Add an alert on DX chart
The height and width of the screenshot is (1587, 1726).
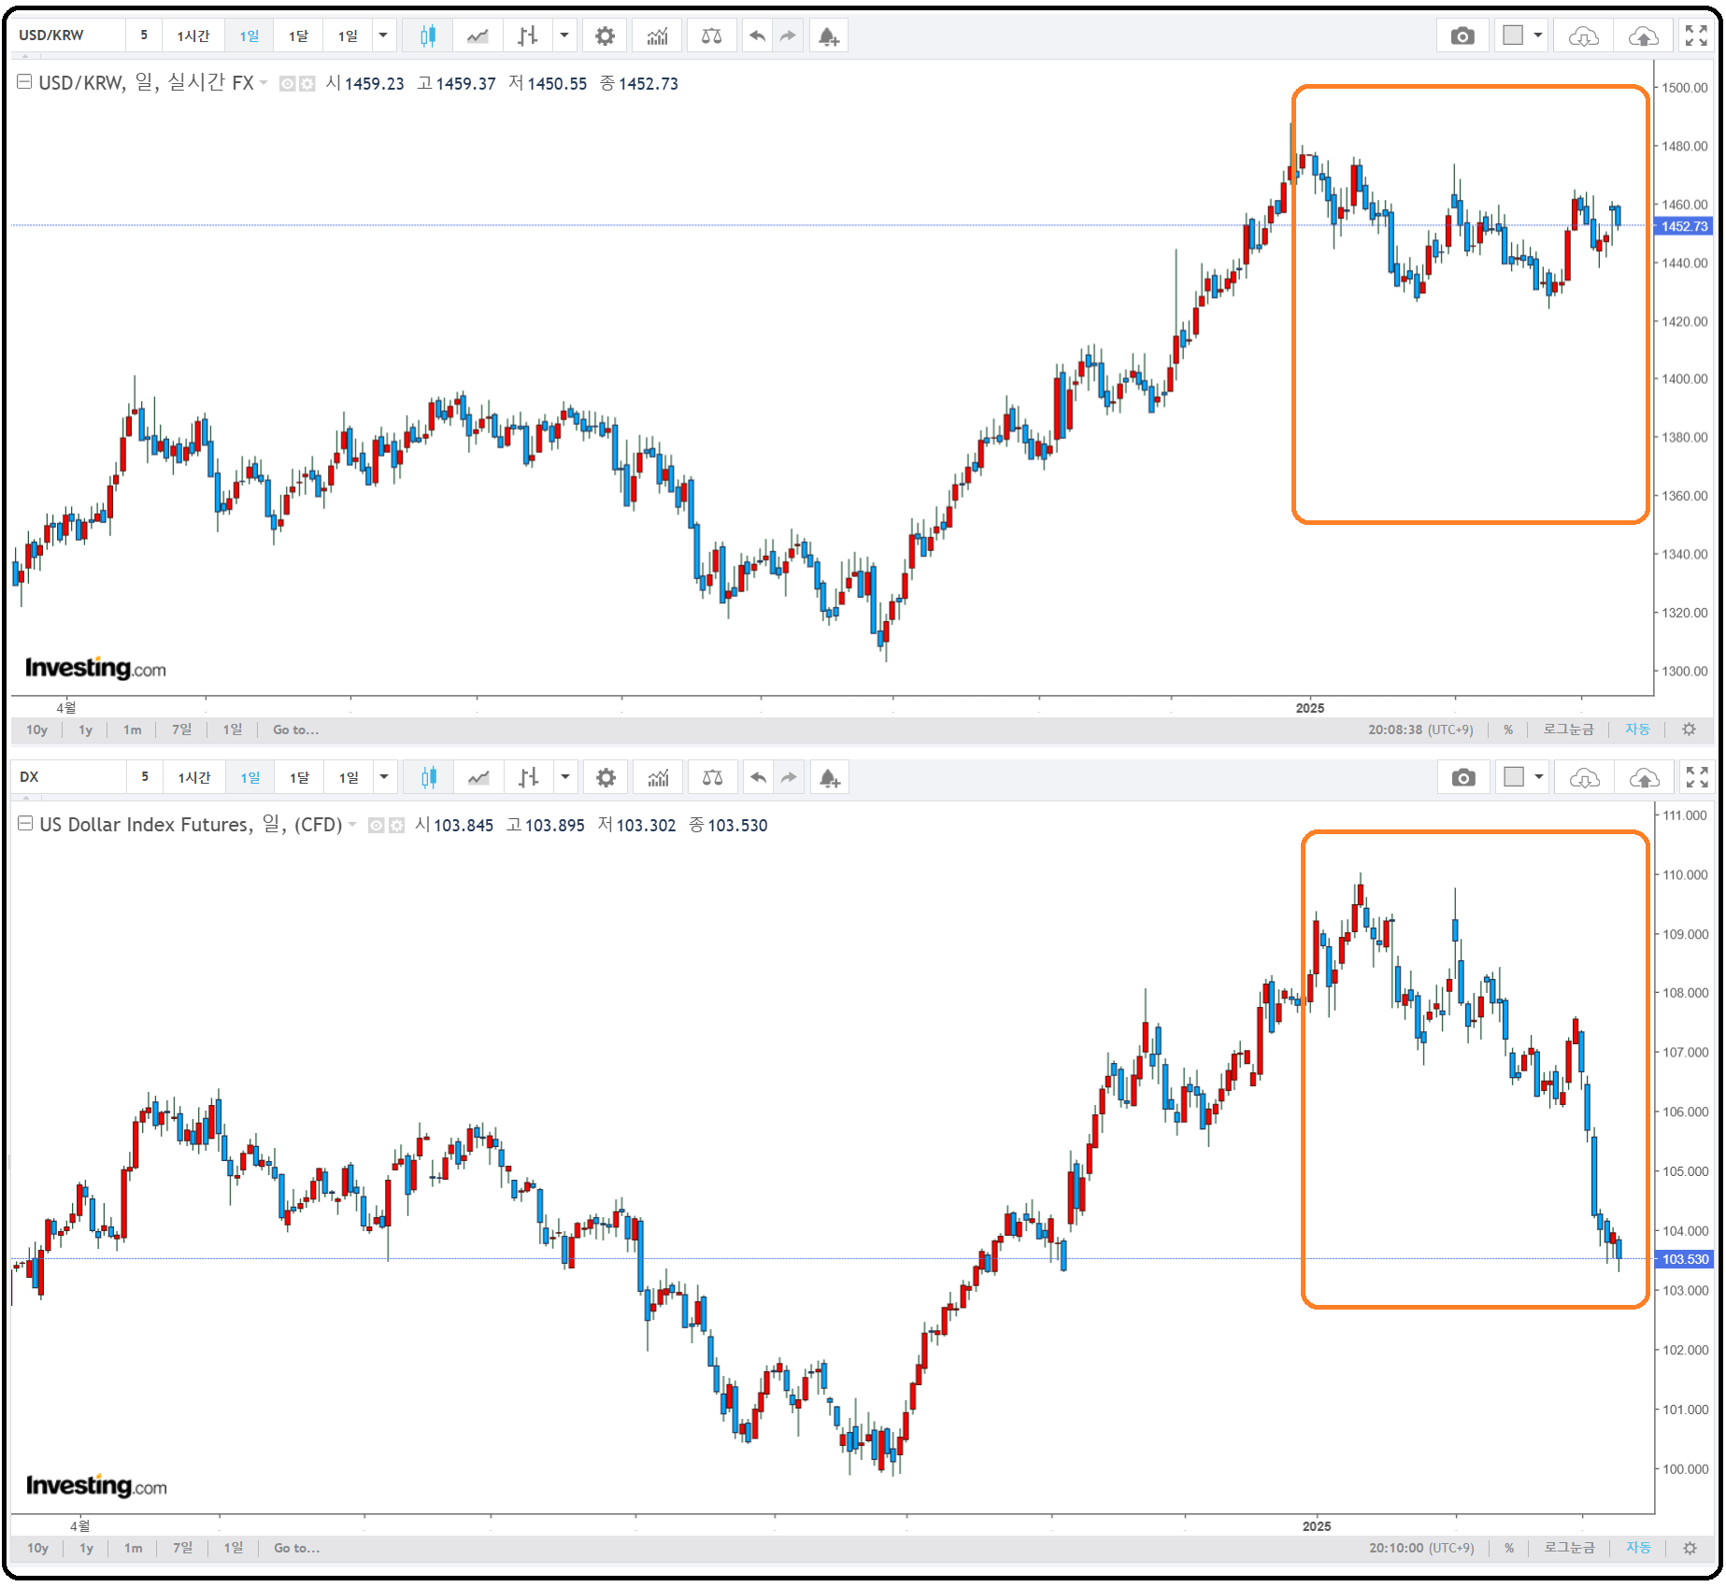tap(830, 777)
